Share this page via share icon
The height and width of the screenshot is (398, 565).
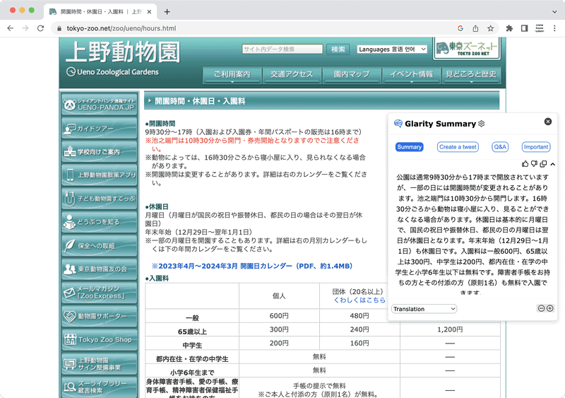[475, 28]
